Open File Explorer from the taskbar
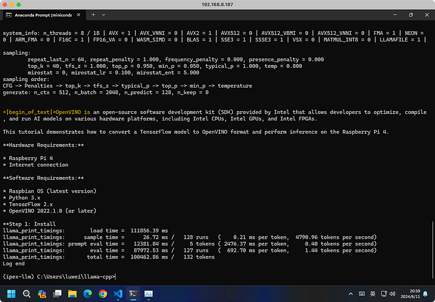Screen dimensions: 435x302 pyautogui.click(x=73, y=294)
